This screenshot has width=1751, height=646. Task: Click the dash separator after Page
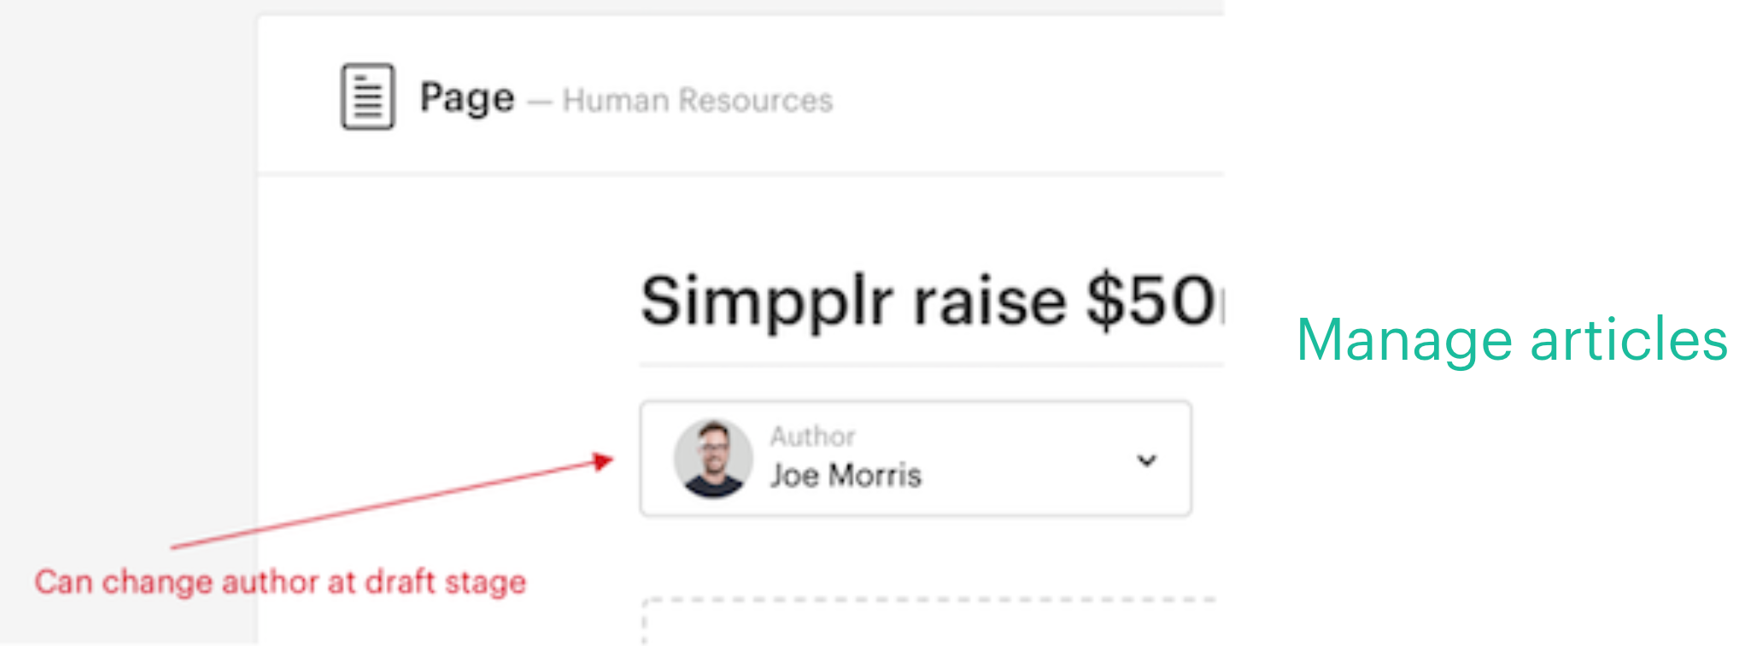click(x=539, y=103)
